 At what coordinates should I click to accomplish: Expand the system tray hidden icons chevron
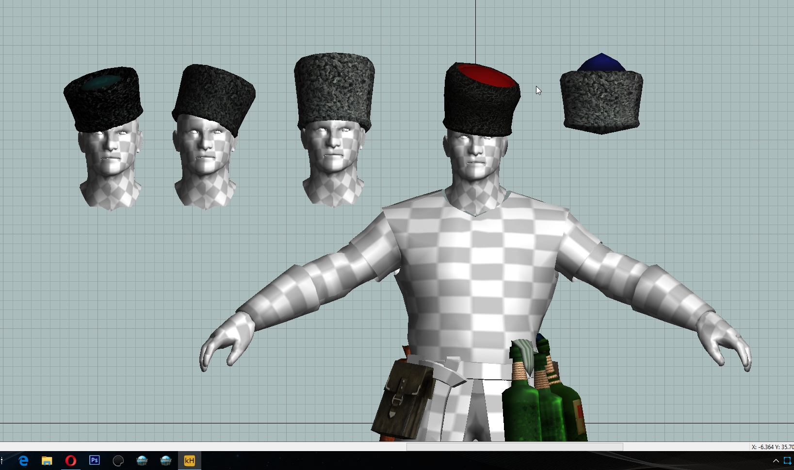click(776, 461)
